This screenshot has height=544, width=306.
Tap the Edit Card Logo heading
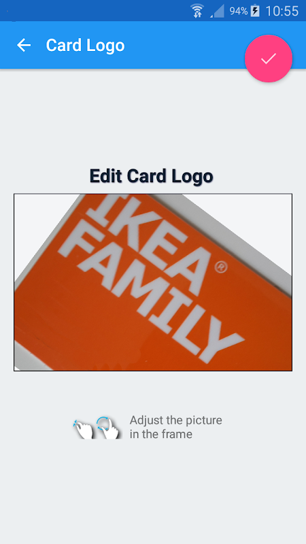pos(151,176)
